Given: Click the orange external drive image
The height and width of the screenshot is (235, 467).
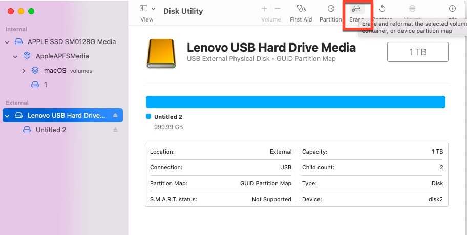Looking at the screenshot, I should point(161,53).
